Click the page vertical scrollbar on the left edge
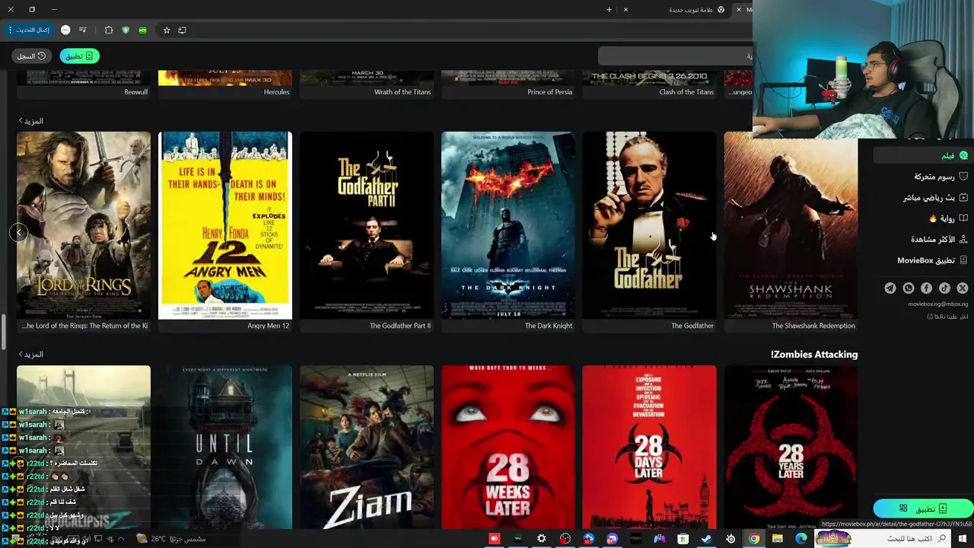Image resolution: width=974 pixels, height=548 pixels. click(x=3, y=331)
